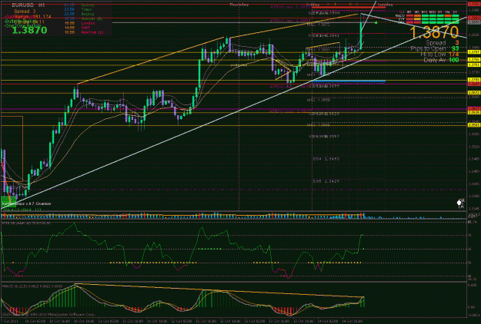The height and width of the screenshot is (324, 481).
Task: Click the white icon at chart's lower right
Action: click(x=460, y=203)
